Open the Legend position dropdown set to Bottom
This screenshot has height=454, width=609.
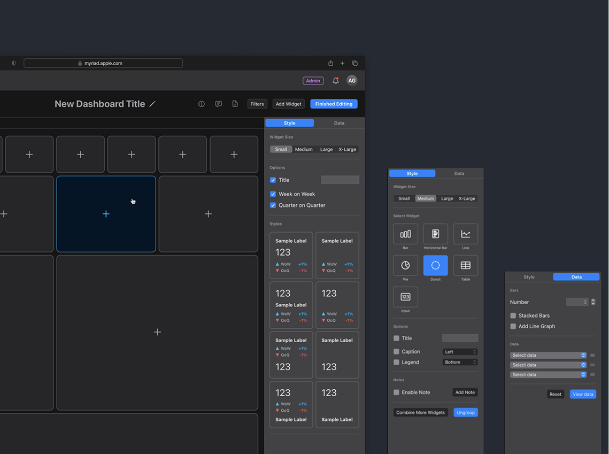[460, 362]
